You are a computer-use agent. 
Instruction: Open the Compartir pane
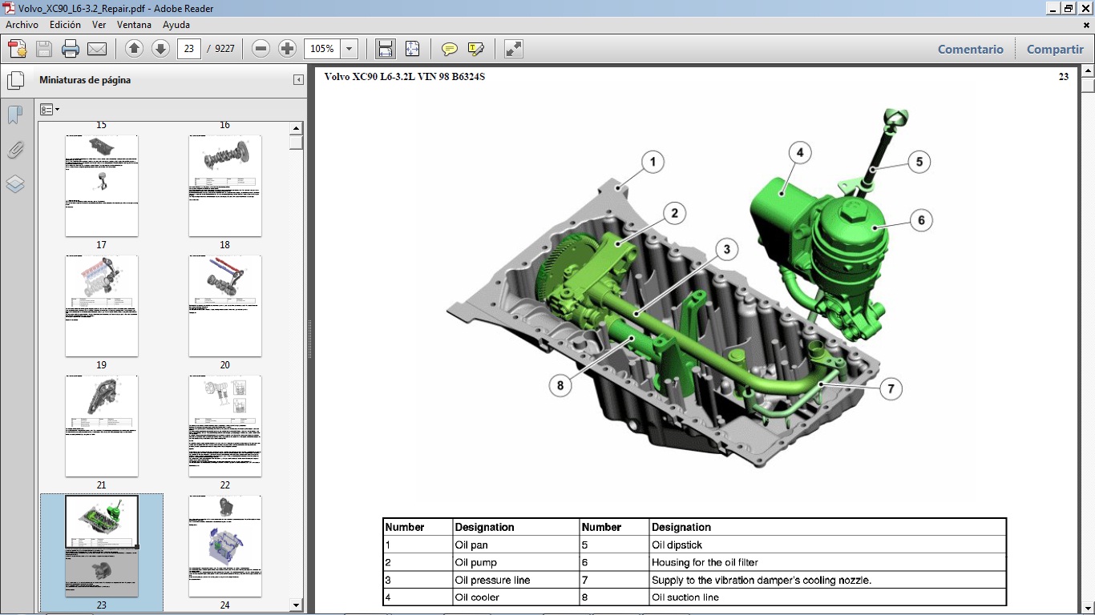1055,49
